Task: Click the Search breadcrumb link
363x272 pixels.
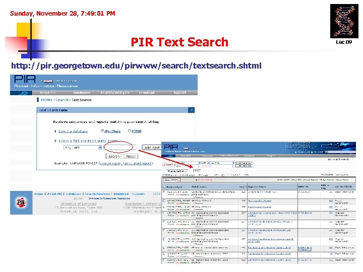Action: point(62,100)
